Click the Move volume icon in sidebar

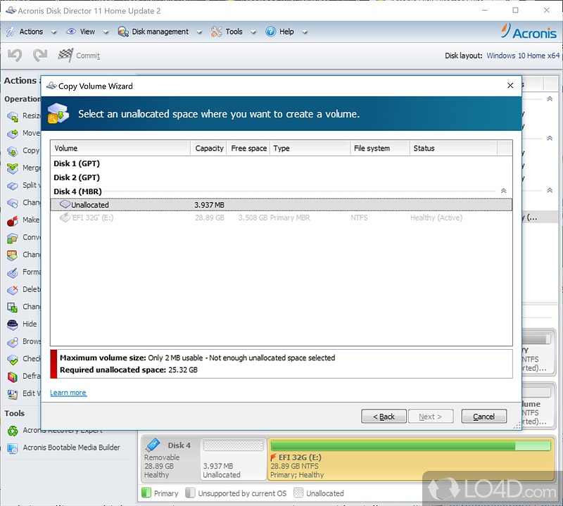pos(13,134)
